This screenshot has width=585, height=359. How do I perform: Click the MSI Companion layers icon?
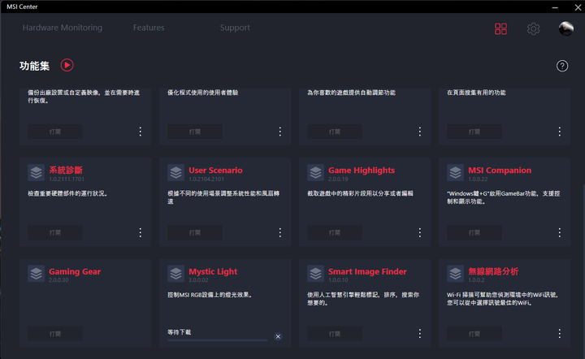[455, 173]
